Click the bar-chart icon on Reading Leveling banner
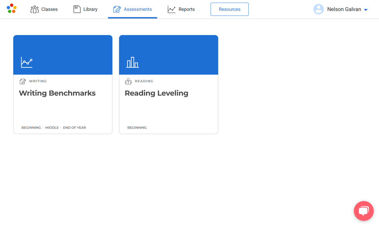The width and height of the screenshot is (379, 226). (133, 62)
